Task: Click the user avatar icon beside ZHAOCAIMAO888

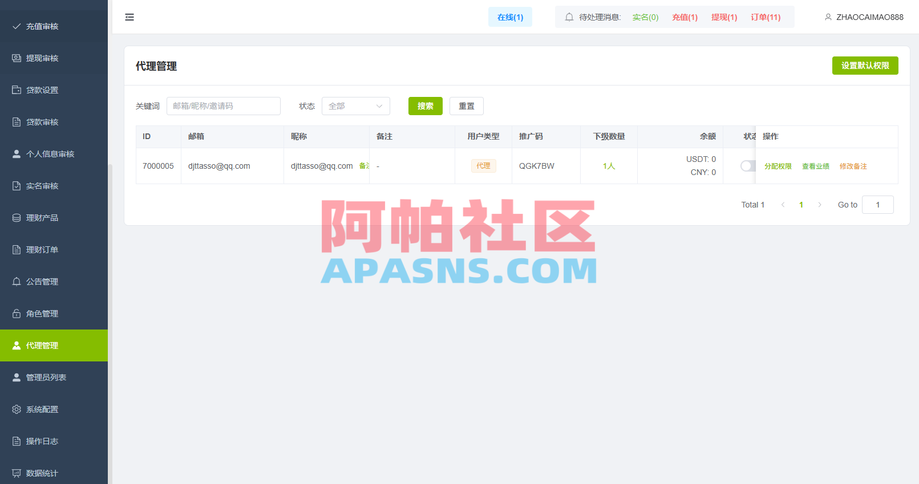Action: 828,17
